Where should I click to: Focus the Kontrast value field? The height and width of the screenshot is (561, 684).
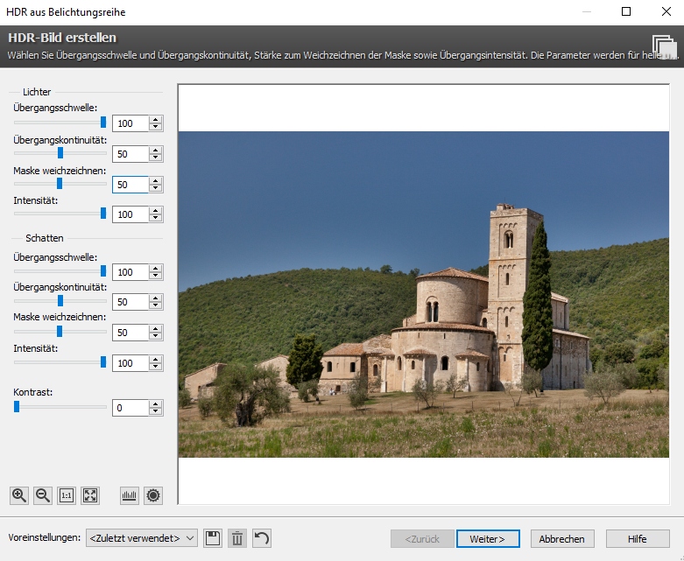click(130, 408)
